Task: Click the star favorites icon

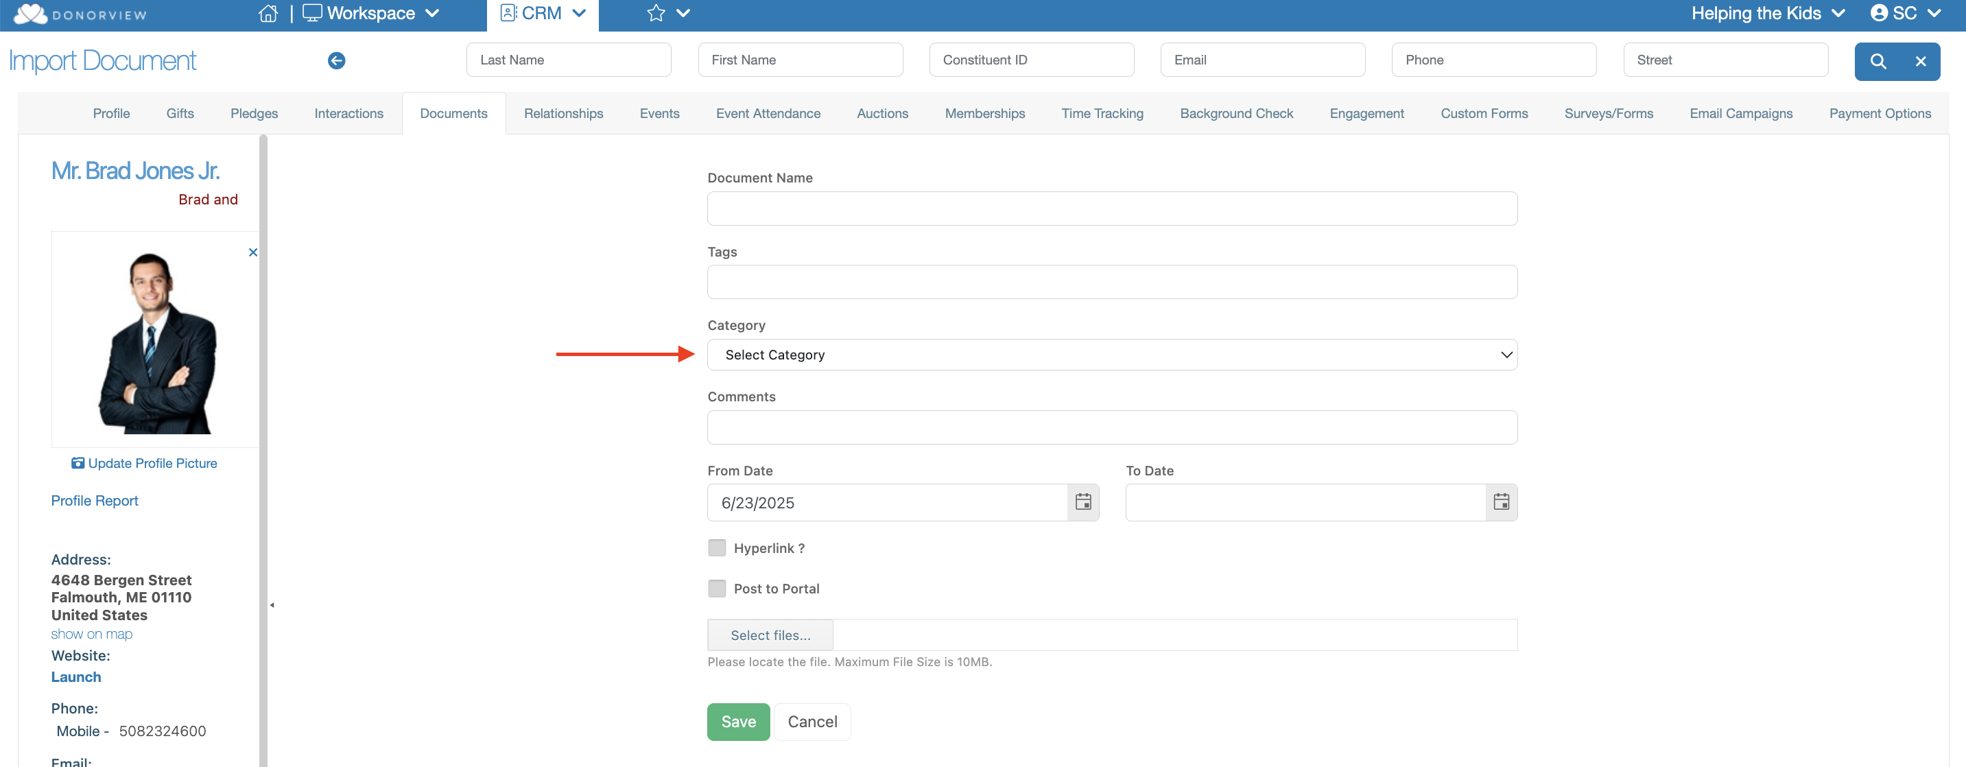Action: point(656,14)
